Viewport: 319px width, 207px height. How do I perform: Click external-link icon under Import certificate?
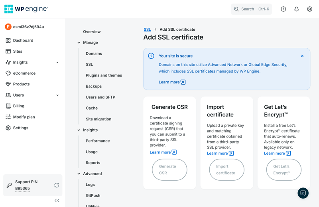click(x=231, y=153)
